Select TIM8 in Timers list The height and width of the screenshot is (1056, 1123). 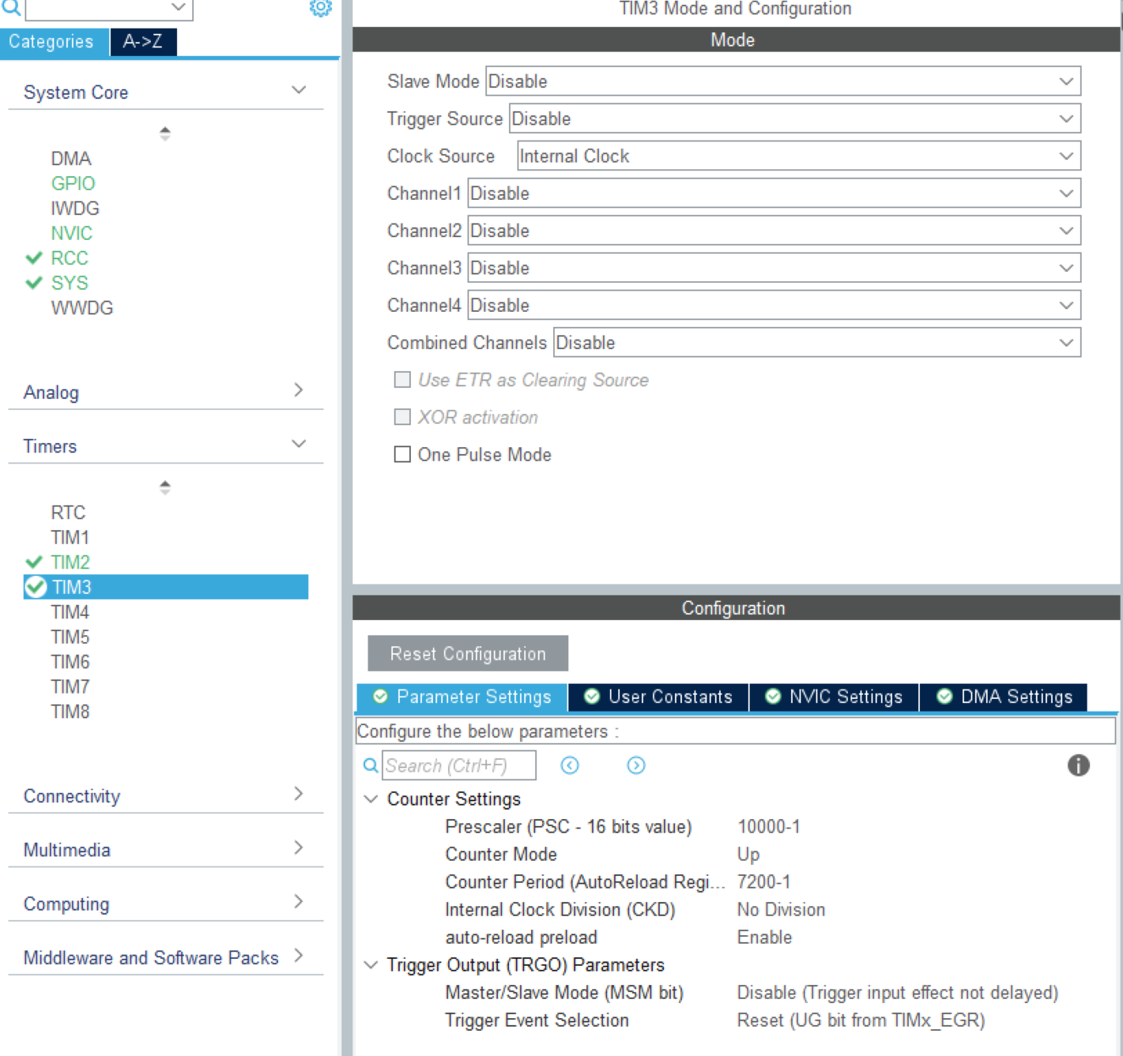pyautogui.click(x=70, y=712)
